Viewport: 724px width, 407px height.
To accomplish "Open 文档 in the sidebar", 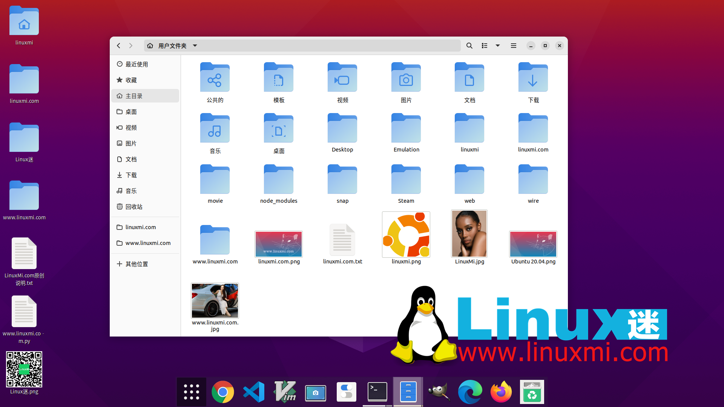I will [x=145, y=159].
